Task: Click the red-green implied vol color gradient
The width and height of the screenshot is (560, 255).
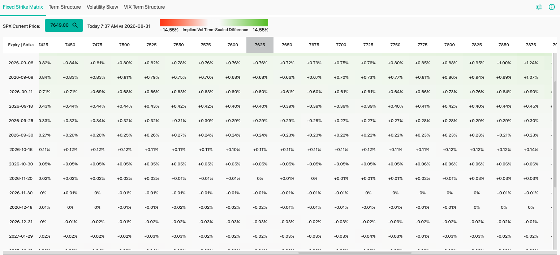Action: point(214,23)
